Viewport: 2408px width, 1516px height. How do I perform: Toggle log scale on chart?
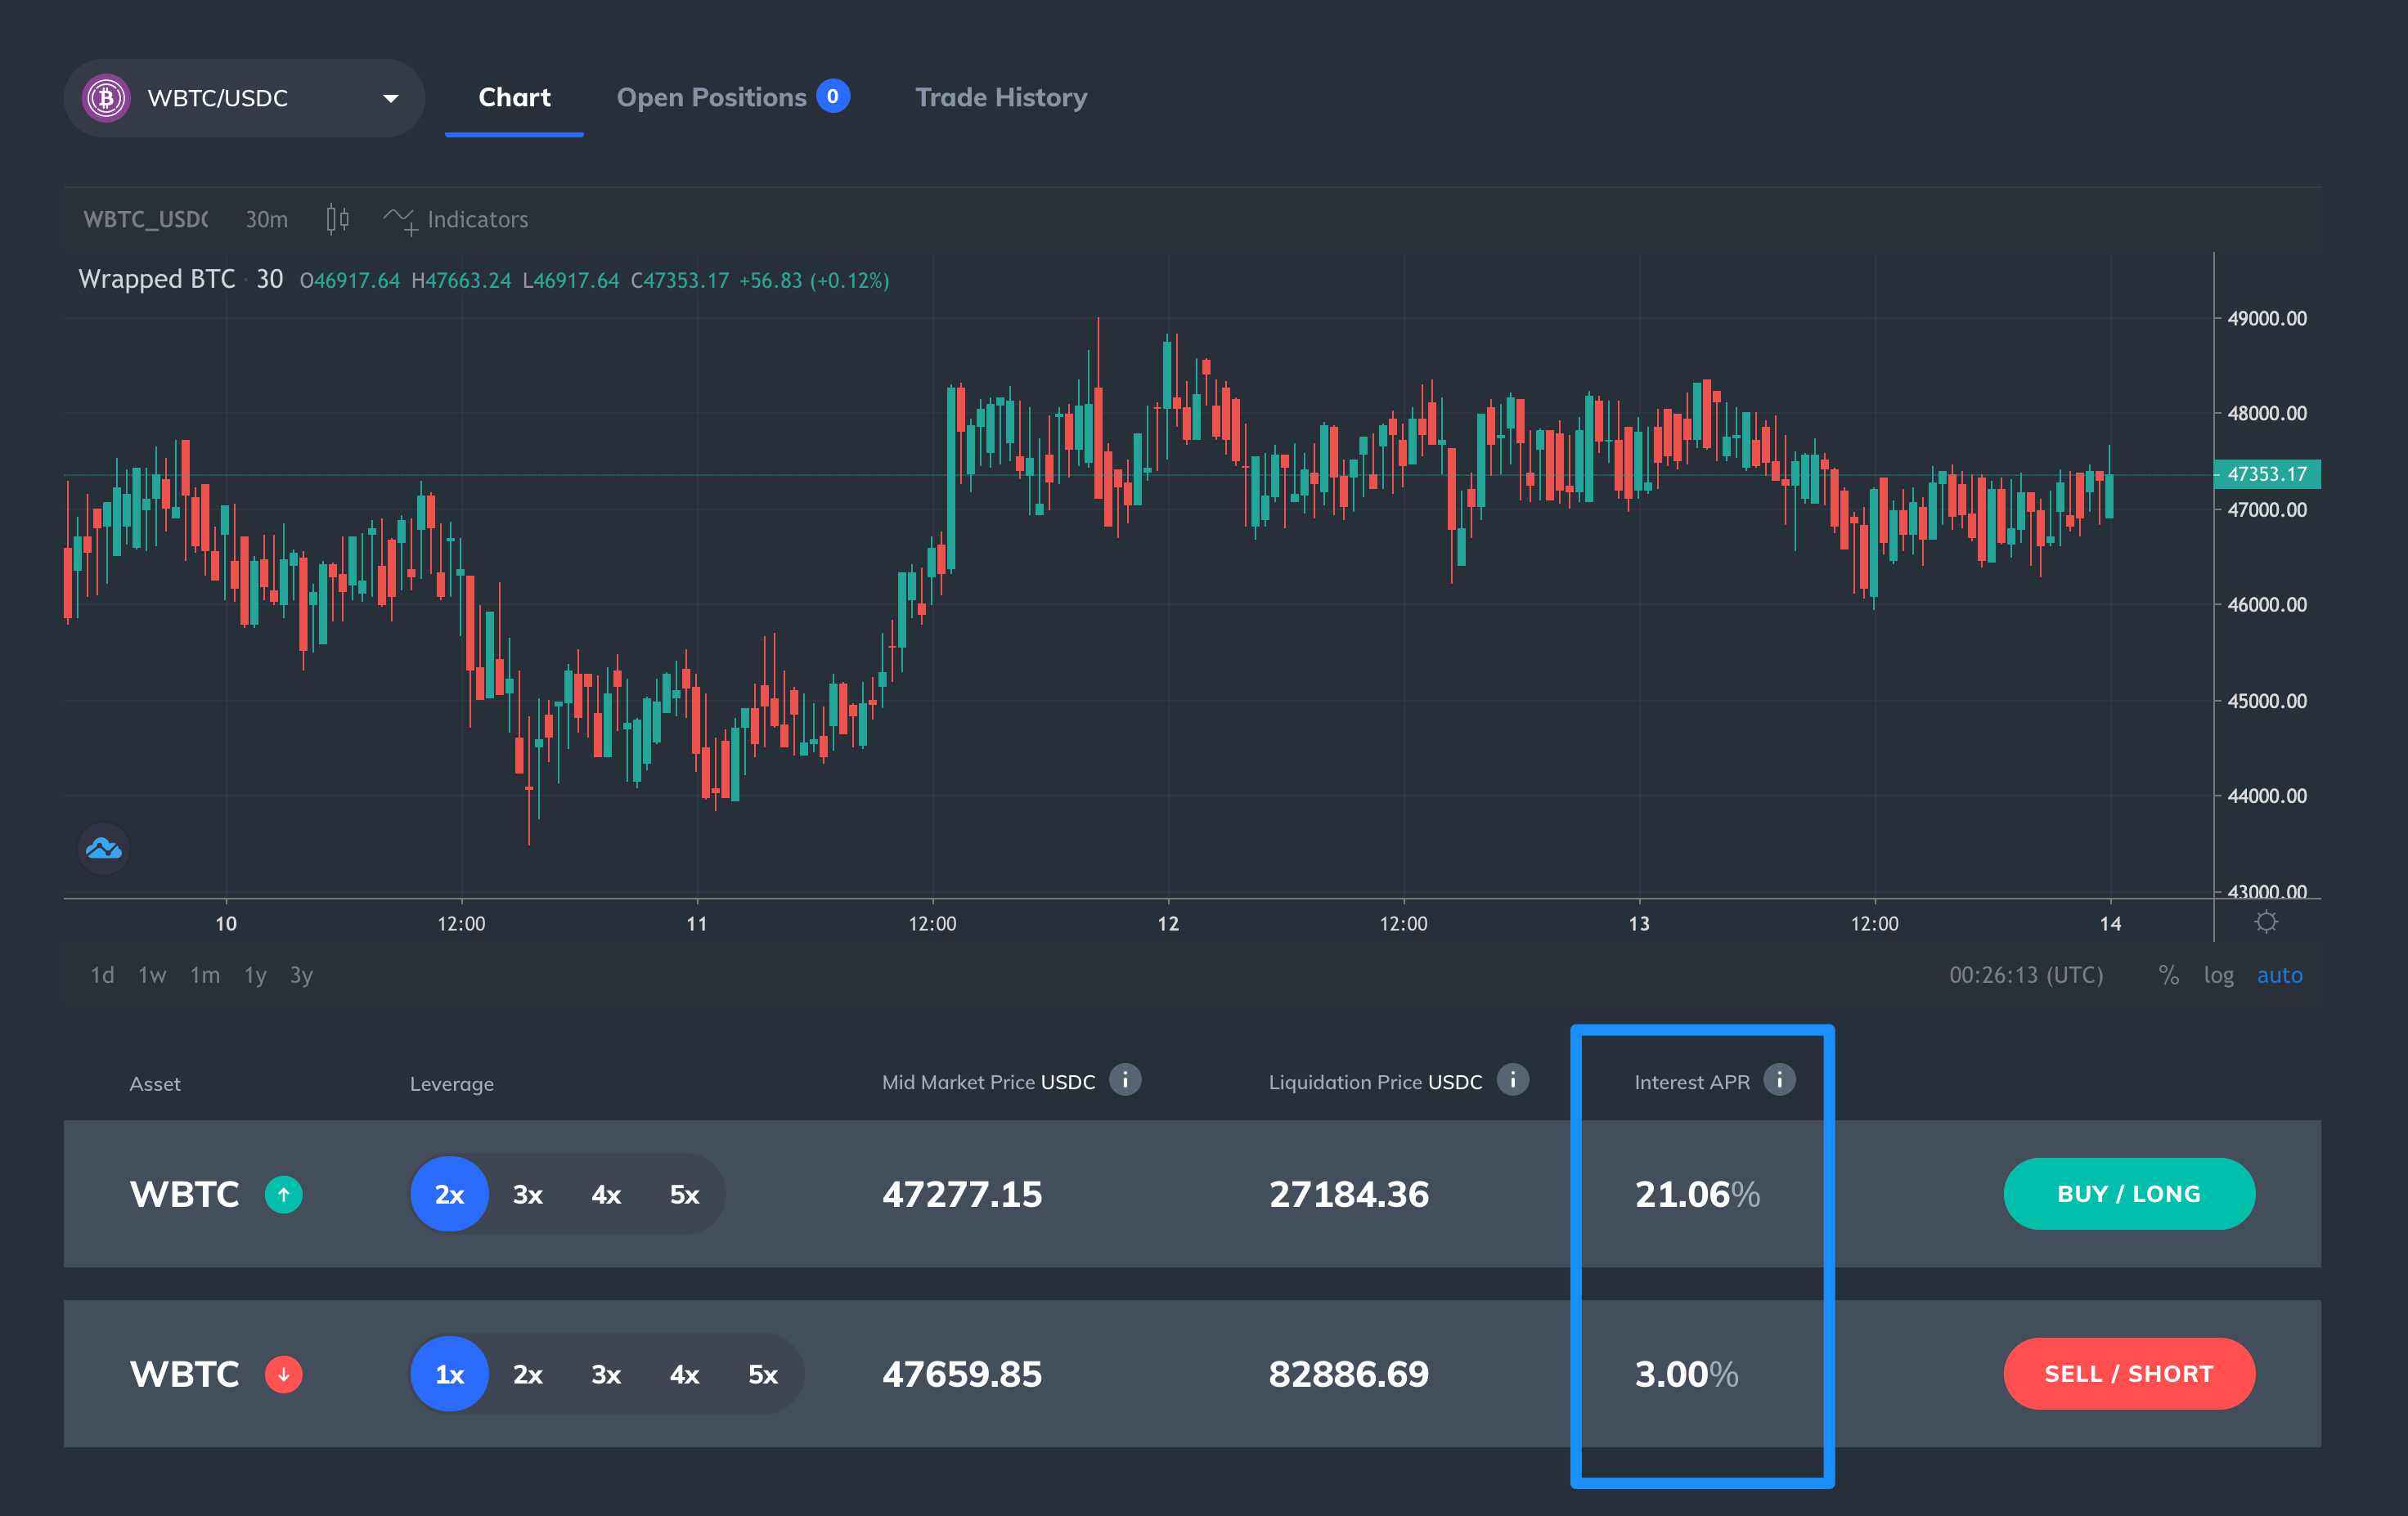click(2218, 975)
